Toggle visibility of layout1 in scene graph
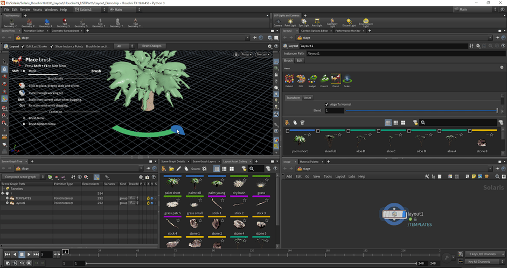507x268 pixels. 152,203
